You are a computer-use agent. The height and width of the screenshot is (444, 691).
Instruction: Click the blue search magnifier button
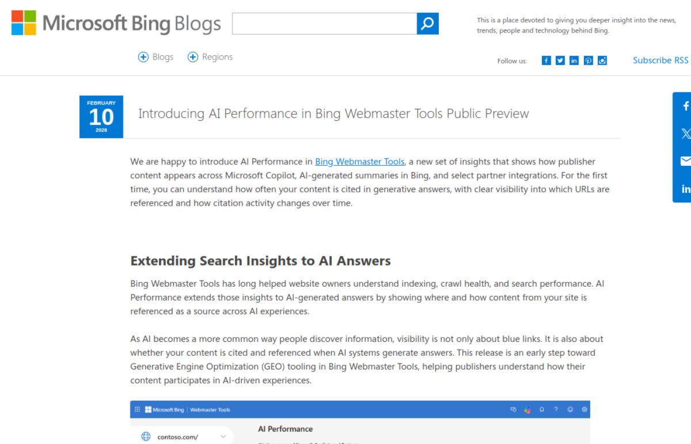[x=428, y=24]
